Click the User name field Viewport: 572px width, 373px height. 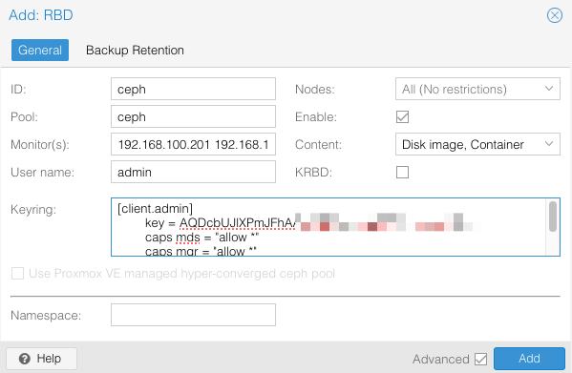point(193,172)
